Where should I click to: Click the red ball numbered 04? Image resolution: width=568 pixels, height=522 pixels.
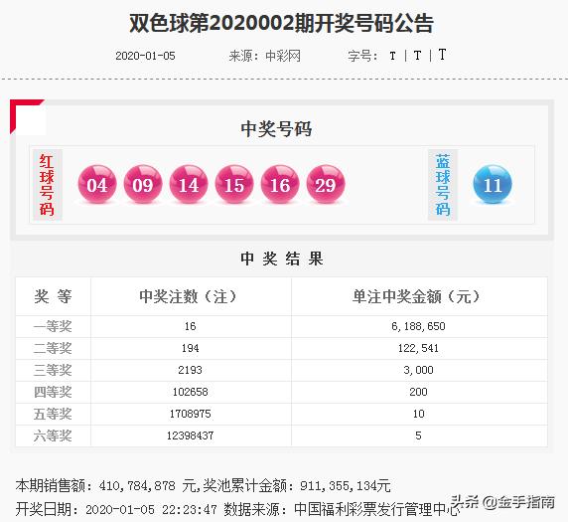(x=97, y=184)
